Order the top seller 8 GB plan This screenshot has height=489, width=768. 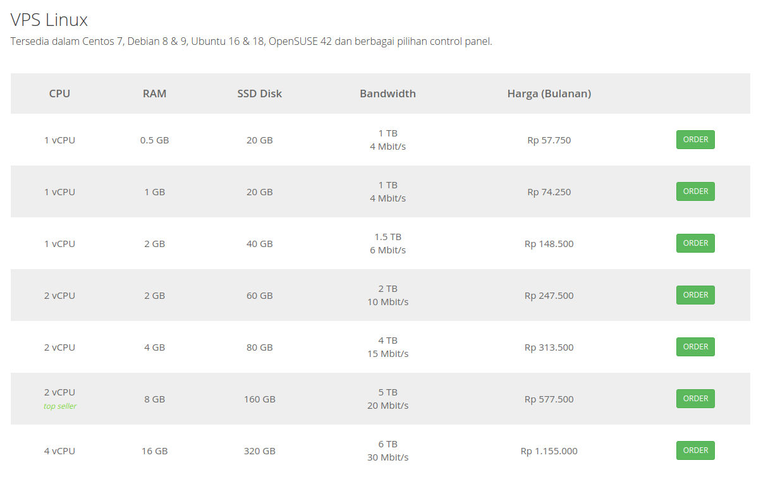pyautogui.click(x=695, y=399)
